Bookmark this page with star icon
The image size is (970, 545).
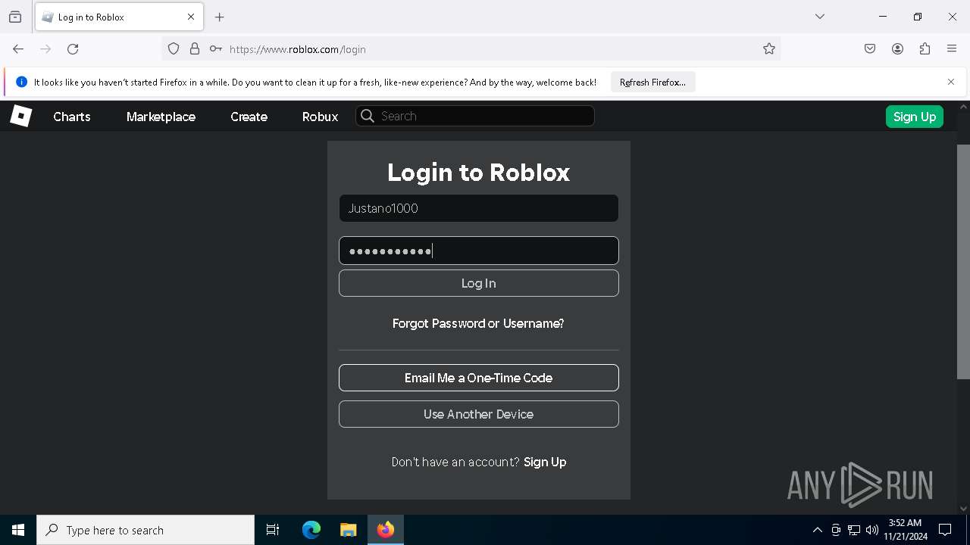coord(769,49)
